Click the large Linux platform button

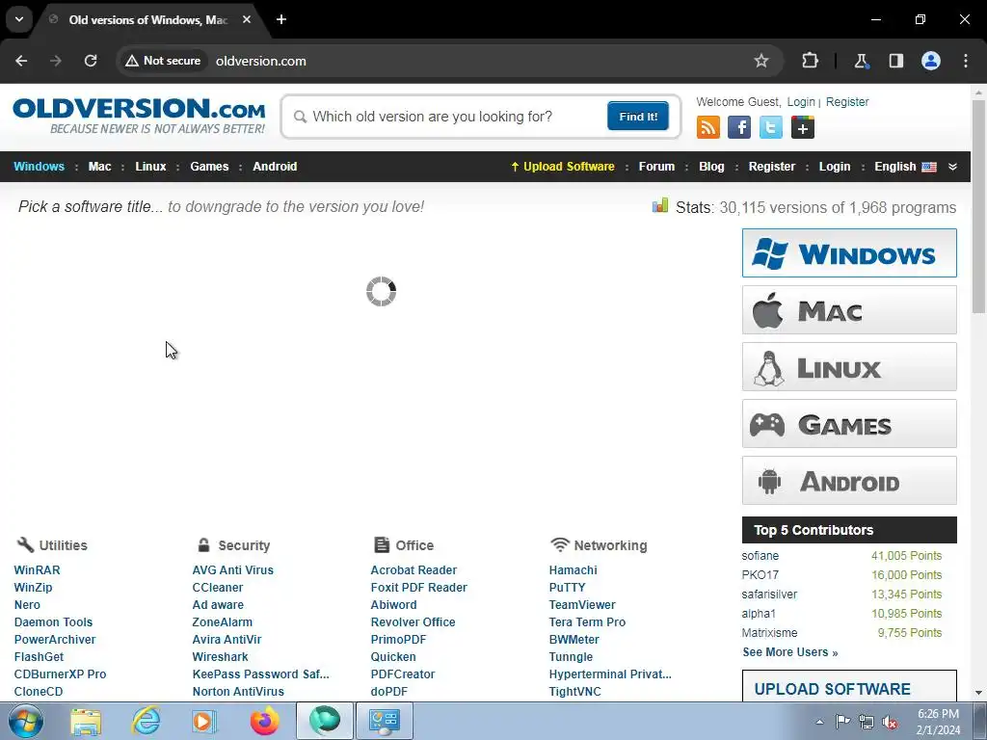(x=849, y=367)
